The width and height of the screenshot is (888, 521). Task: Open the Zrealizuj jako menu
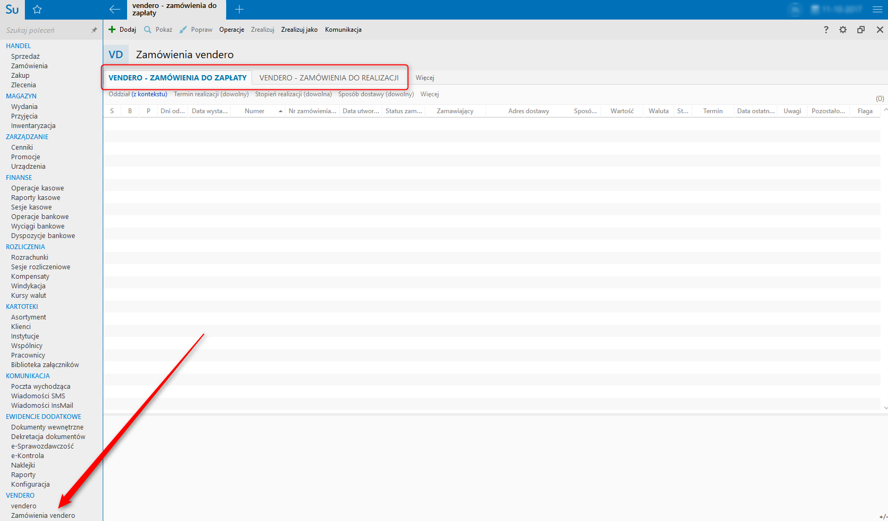pyautogui.click(x=299, y=30)
